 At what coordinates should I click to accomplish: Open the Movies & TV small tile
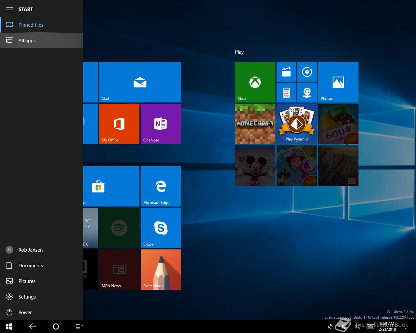click(286, 72)
